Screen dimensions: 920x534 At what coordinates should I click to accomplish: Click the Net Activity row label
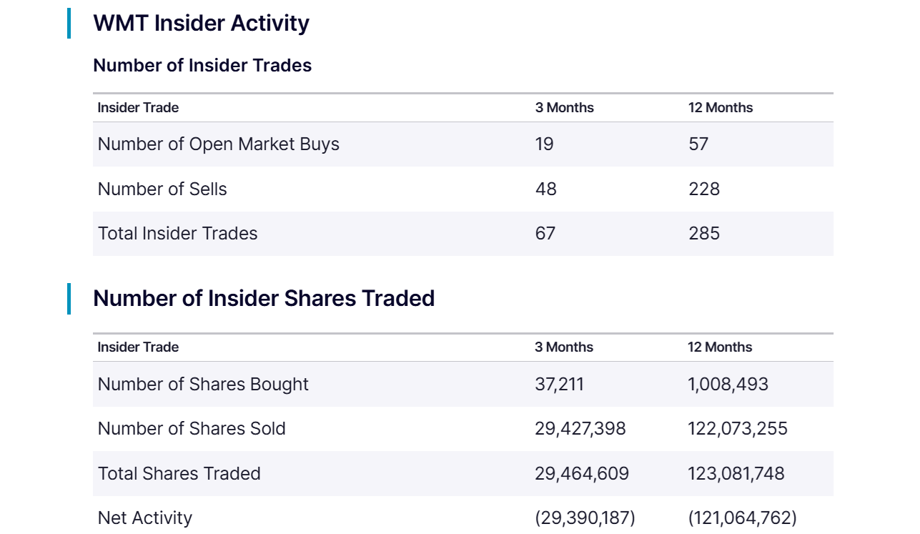[145, 518]
